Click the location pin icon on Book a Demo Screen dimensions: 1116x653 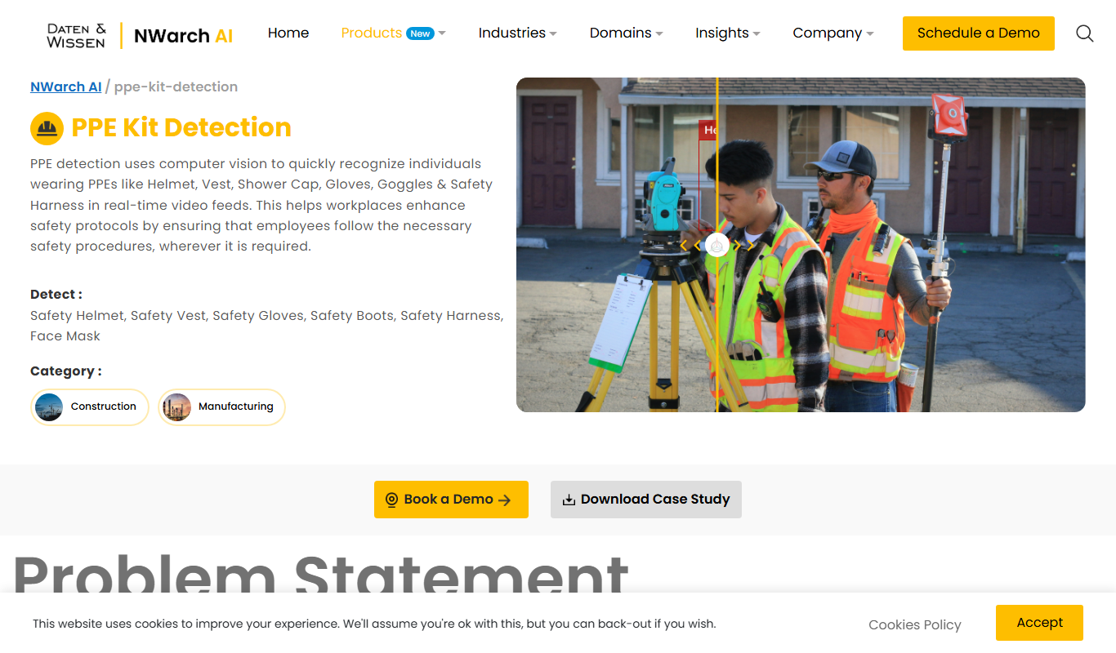point(391,500)
